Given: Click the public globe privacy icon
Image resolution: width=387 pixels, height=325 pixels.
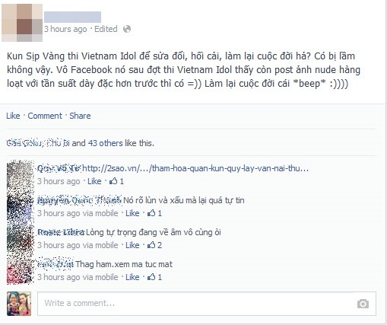Looking at the screenshot, I should (127, 29).
